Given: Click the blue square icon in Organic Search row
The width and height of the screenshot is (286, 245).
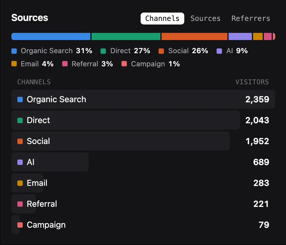Looking at the screenshot, I should [x=20, y=99].
